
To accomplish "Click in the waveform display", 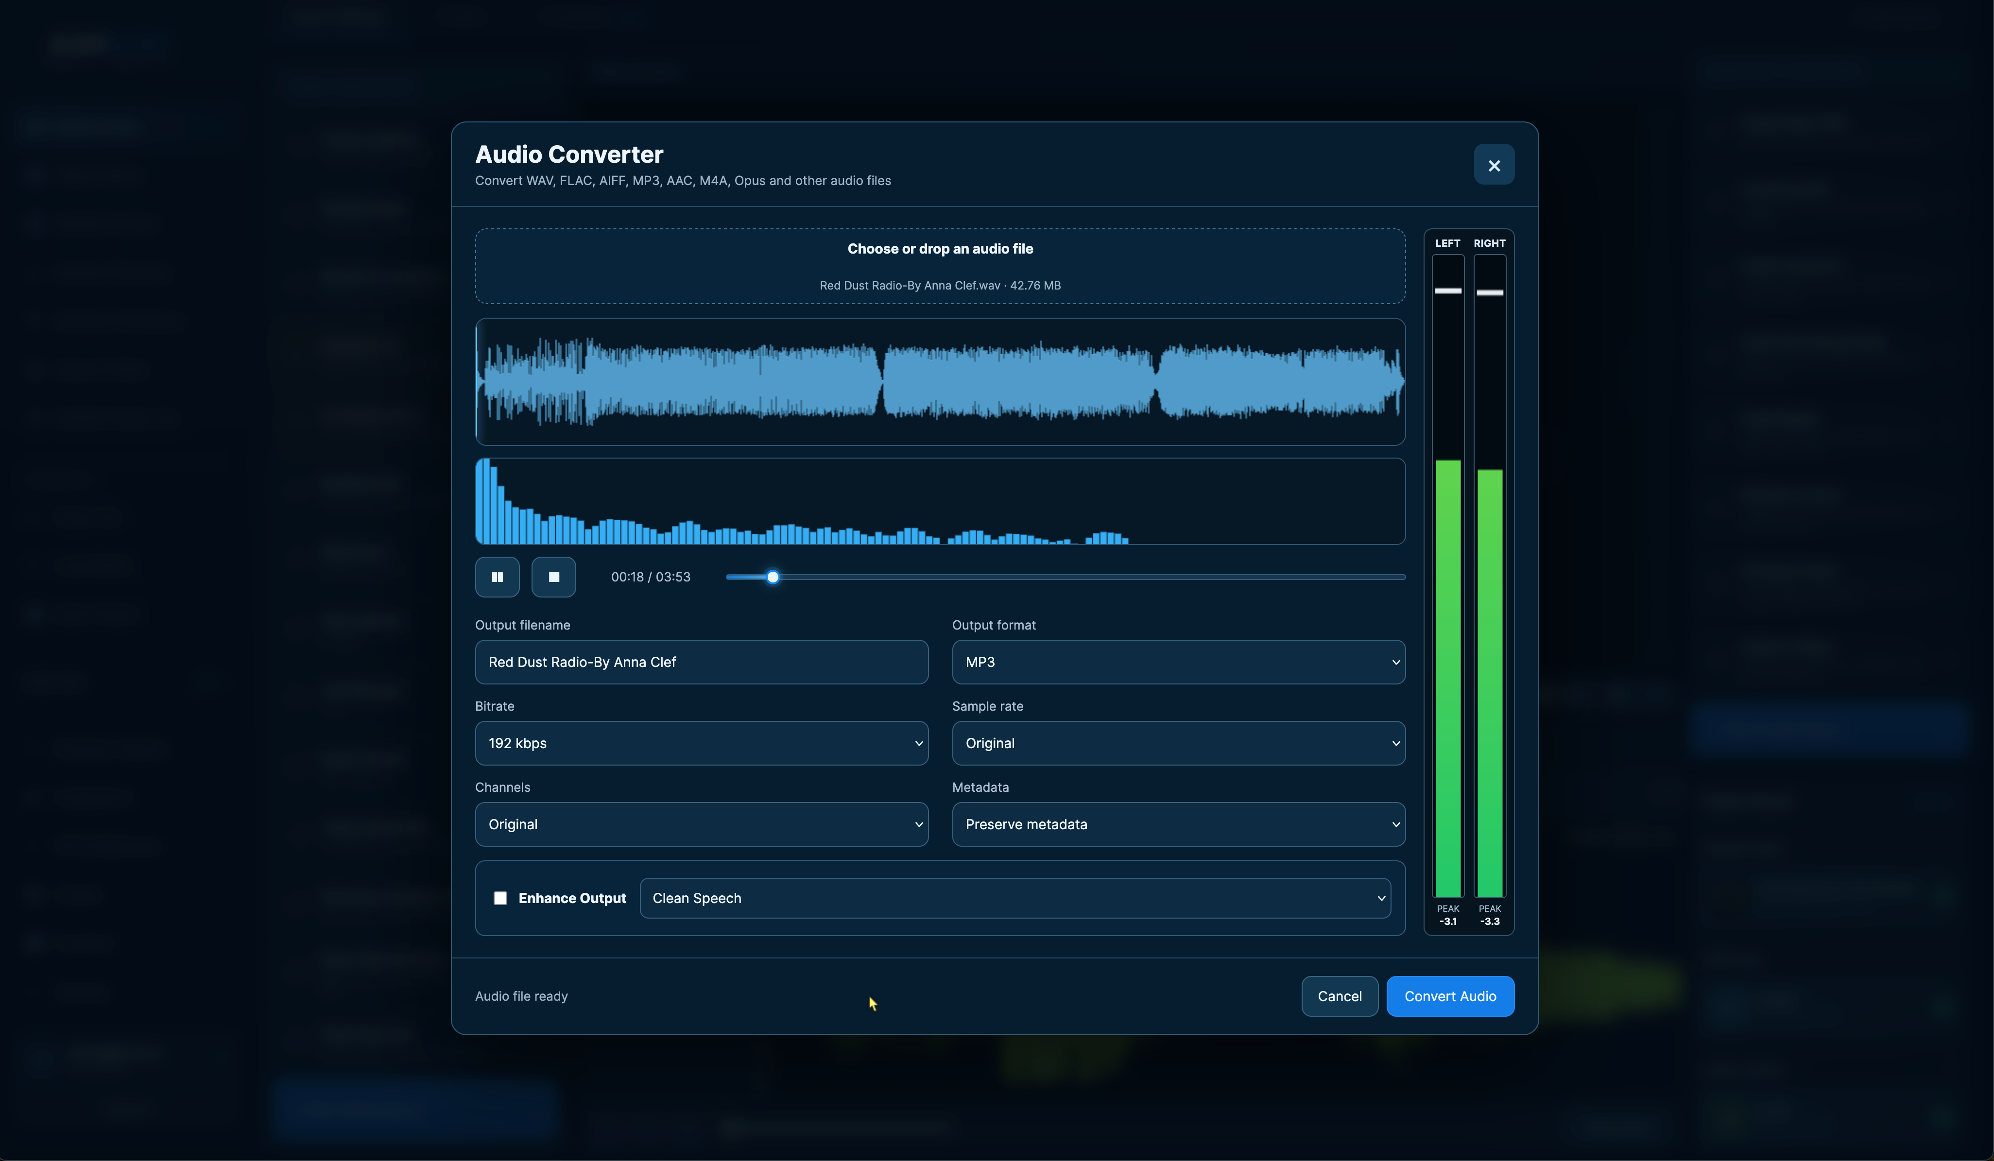I will (x=940, y=381).
